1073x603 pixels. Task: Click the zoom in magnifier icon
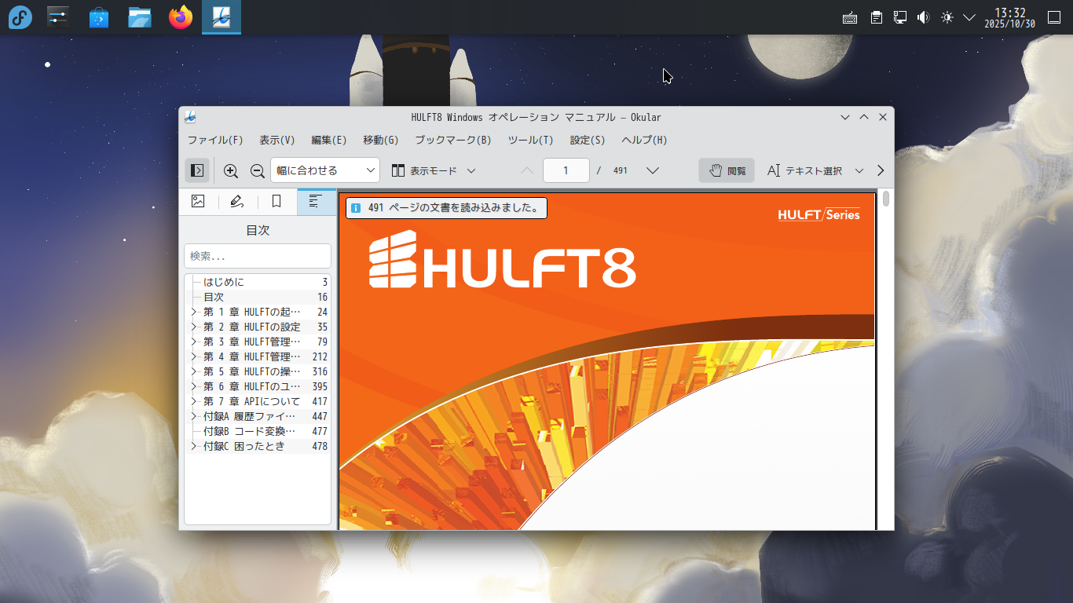pyautogui.click(x=231, y=170)
